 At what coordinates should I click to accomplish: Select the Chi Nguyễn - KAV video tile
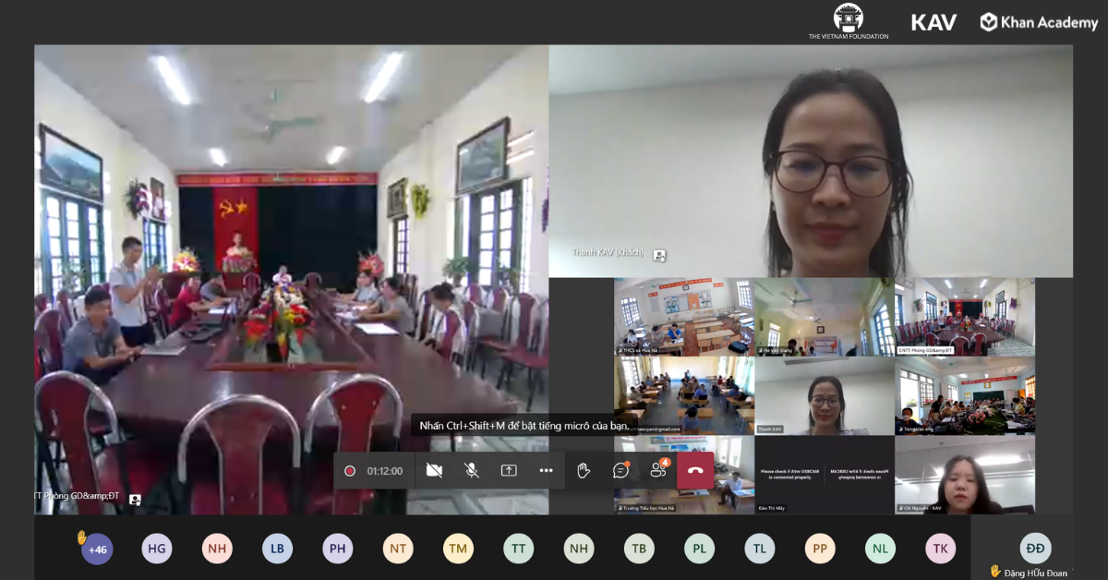coord(964,476)
